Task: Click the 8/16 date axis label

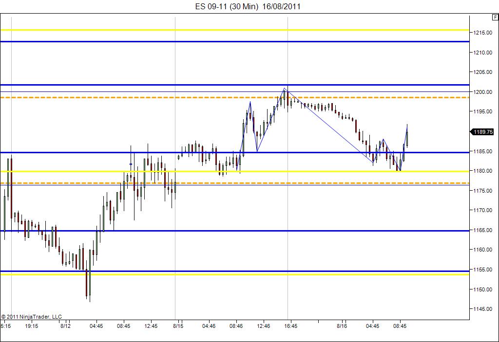Action: pyautogui.click(x=342, y=326)
